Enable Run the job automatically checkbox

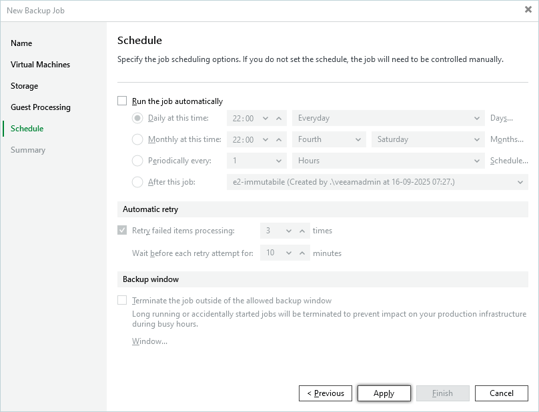pos(122,101)
